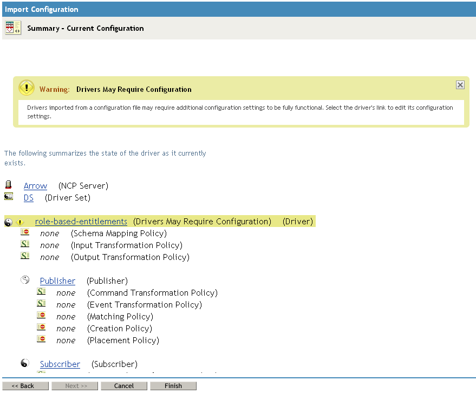The width and height of the screenshot is (476, 394).
Task: Select the (Event Transformation Policy) text
Action: (145, 305)
